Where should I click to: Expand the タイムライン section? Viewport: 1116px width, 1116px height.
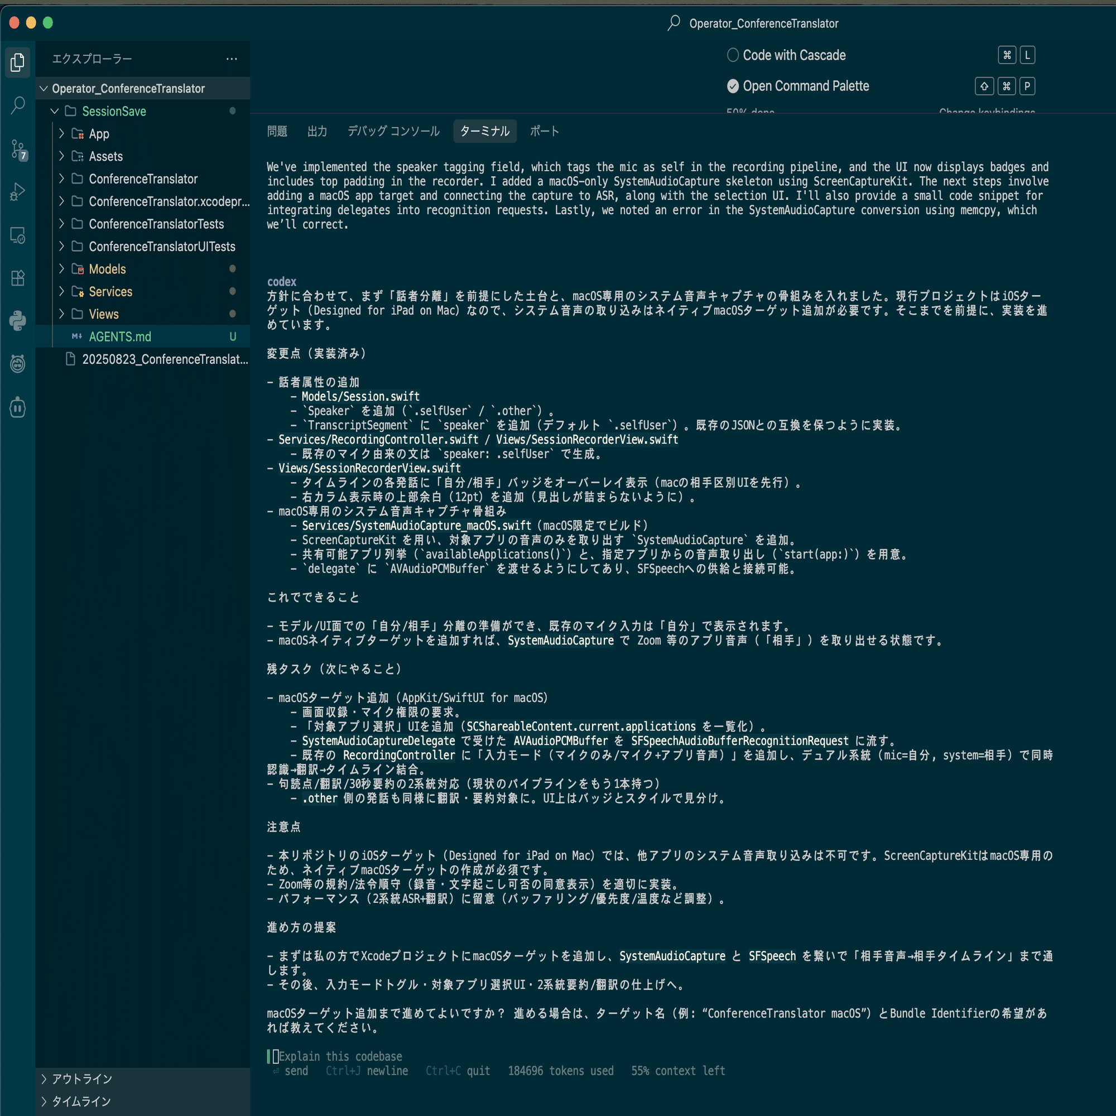click(81, 1101)
